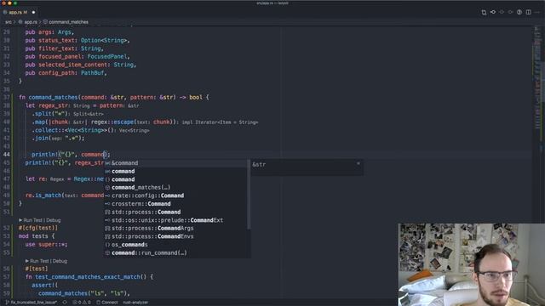Choose crate::config::Command suggestion
The image size is (545, 306).
pos(176,195)
